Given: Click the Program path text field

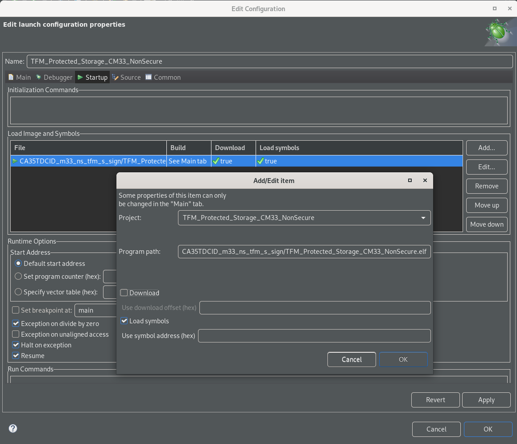Looking at the screenshot, I should click(304, 252).
